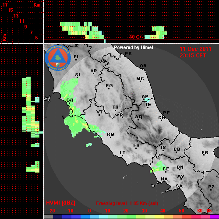Click the CB city label
219x219 pixels.
(177, 149)
